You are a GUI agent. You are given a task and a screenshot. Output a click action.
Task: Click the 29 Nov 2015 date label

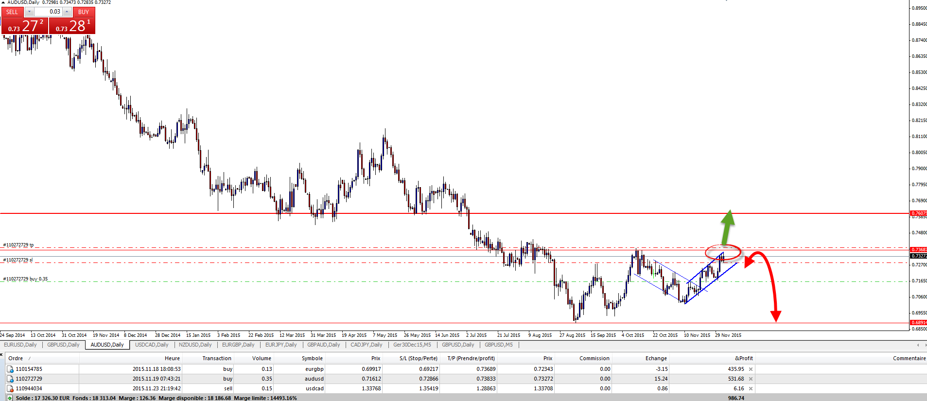pyautogui.click(x=728, y=335)
